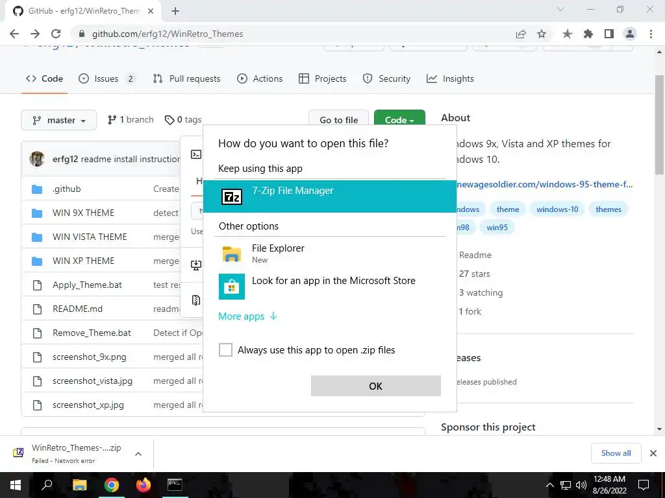
Task: Open the Actions tab
Action: (x=260, y=78)
